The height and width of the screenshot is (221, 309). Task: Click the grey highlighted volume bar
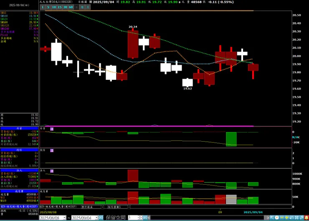(231, 199)
